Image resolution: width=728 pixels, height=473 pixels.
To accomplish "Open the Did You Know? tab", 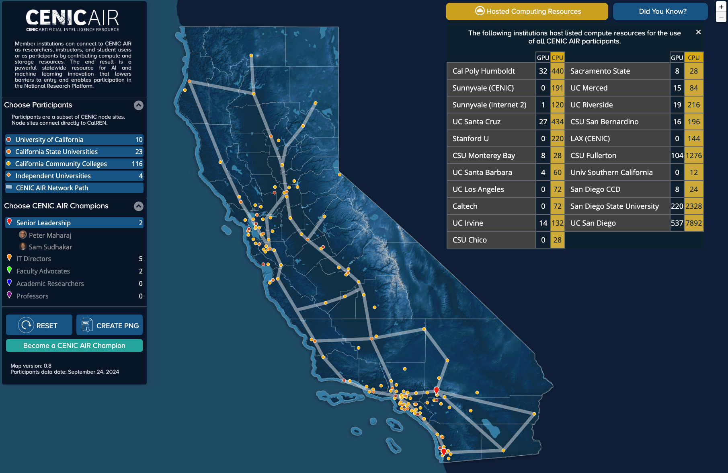I will tap(660, 11).
